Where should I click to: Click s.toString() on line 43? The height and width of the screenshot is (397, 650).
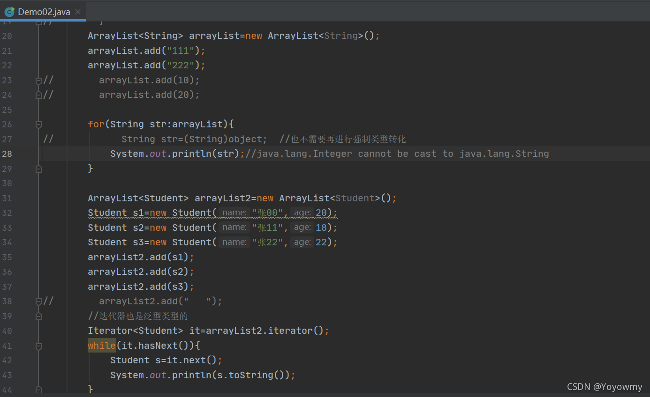(x=254, y=375)
